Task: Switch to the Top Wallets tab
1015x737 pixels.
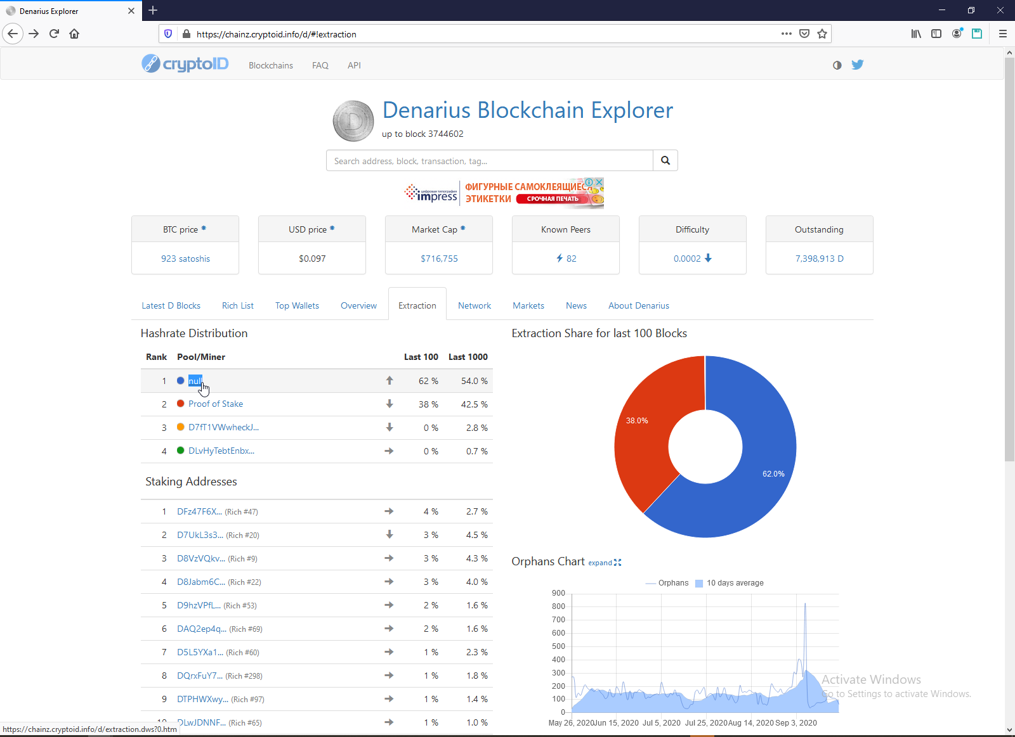Action: (x=297, y=305)
